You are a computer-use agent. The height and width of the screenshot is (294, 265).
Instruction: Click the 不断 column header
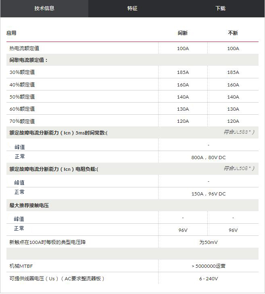tap(233, 33)
